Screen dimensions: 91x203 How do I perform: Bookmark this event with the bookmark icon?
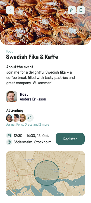point(81,10)
